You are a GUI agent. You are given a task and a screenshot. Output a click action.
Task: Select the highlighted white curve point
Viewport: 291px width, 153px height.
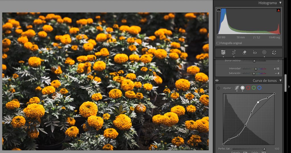pos(258,102)
